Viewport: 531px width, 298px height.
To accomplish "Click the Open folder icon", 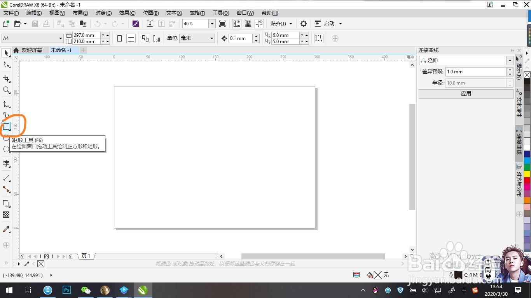I will (x=17, y=24).
